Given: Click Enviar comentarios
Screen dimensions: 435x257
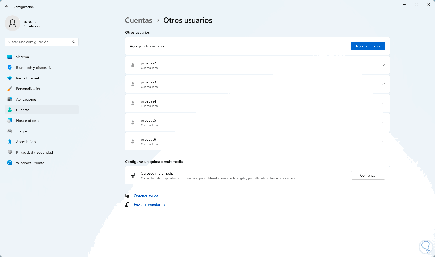Looking at the screenshot, I should coord(150,204).
